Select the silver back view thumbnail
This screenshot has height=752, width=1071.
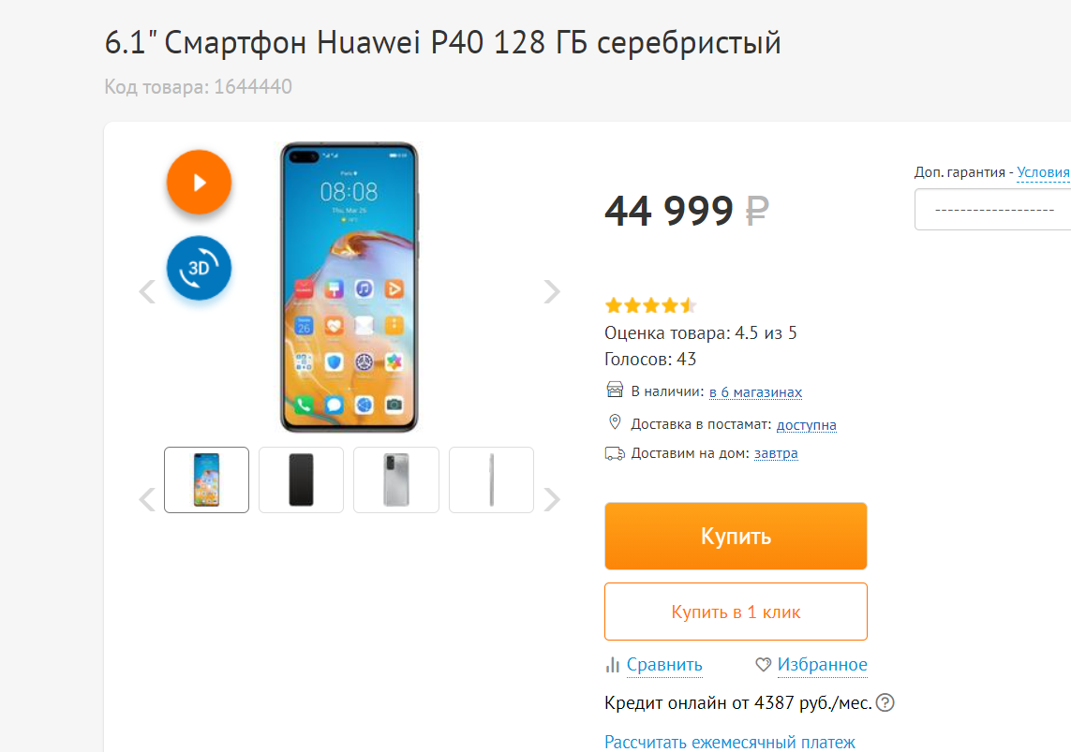396,479
